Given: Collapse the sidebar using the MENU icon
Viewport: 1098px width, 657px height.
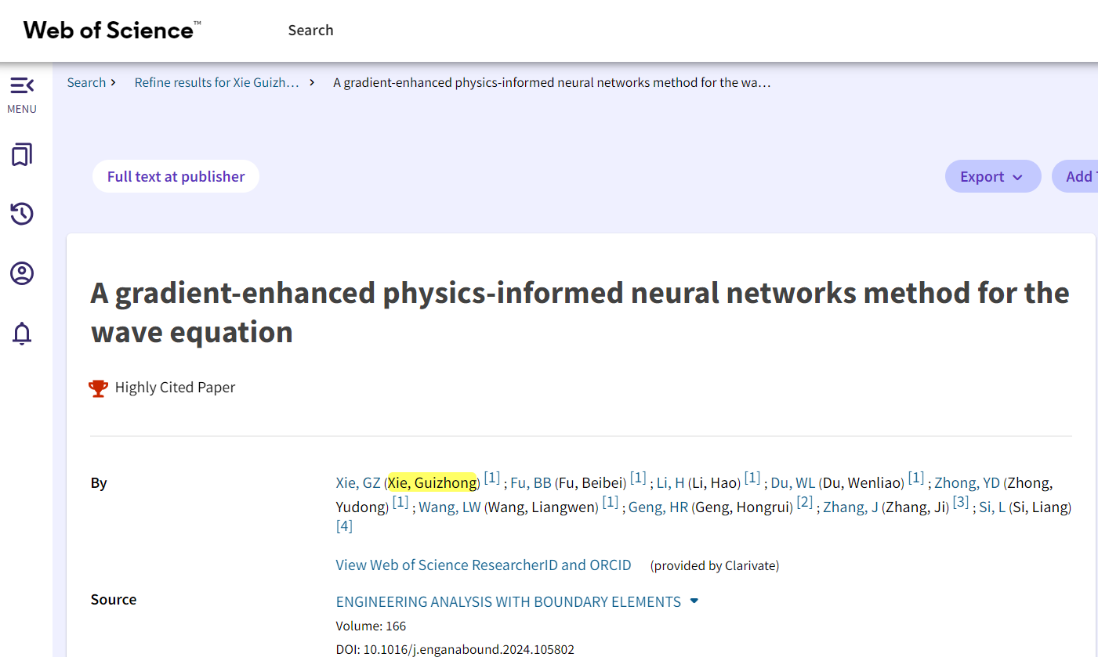Looking at the screenshot, I should pyautogui.click(x=22, y=85).
